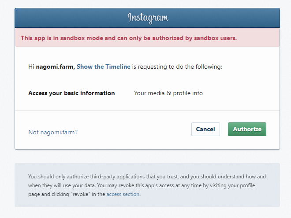Screen dimensions: 291x218
Task: Click the "Hi" greeting text
Action: (x=31, y=67)
